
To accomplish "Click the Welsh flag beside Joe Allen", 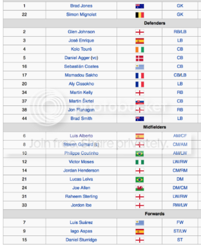I will (140, 188).
